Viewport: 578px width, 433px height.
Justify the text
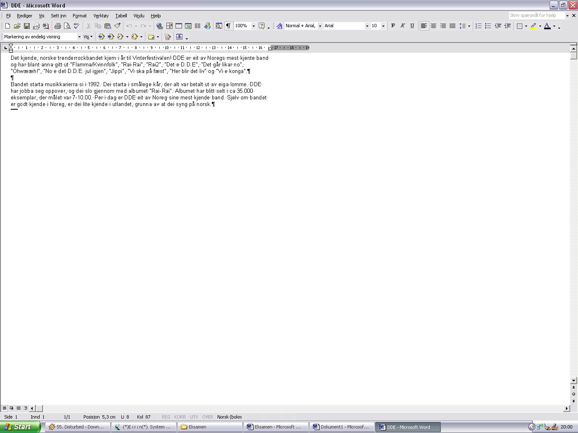coord(452,26)
